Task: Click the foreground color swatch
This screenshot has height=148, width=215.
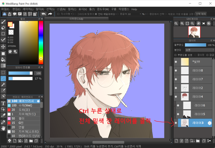Action: pyautogui.click(x=10, y=24)
